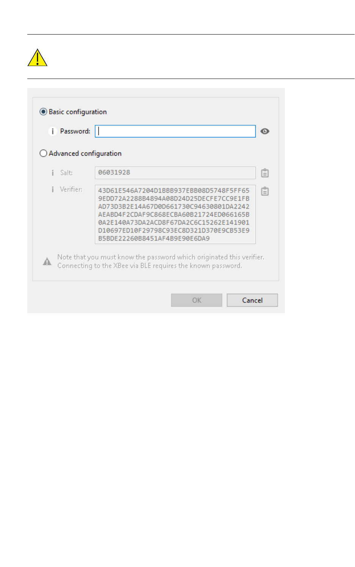Click the info icon beside Password

52,131
